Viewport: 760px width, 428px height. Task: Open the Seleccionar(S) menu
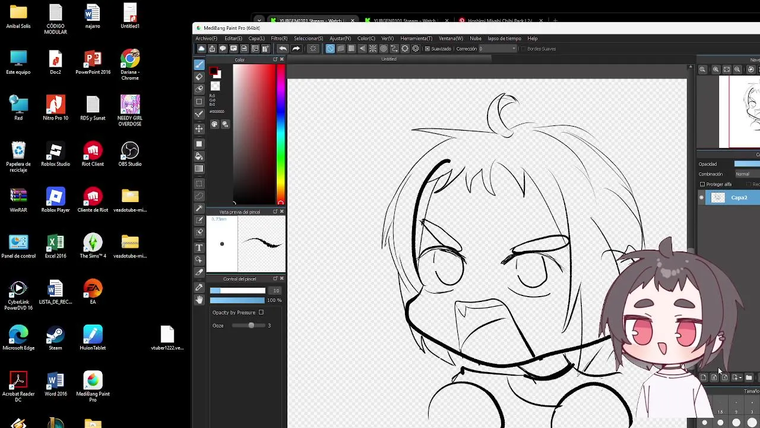pyautogui.click(x=309, y=39)
